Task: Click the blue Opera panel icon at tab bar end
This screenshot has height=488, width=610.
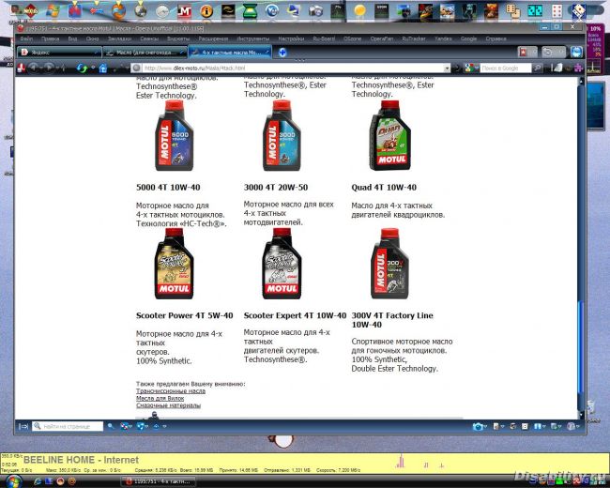Action: [576, 52]
